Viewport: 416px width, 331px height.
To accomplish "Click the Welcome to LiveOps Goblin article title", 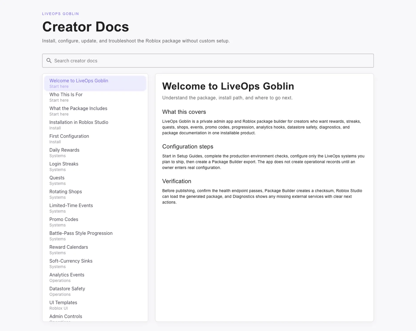I will [x=228, y=86].
